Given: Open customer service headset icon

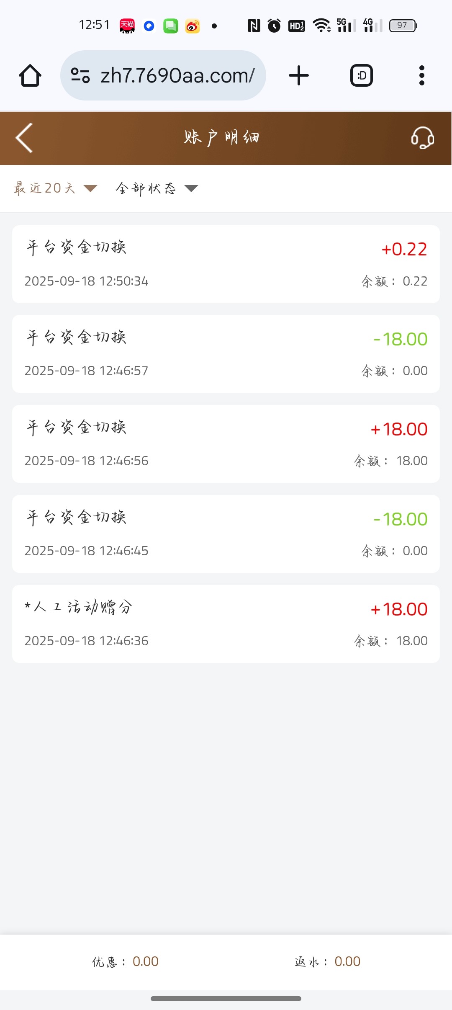Looking at the screenshot, I should 422,138.
